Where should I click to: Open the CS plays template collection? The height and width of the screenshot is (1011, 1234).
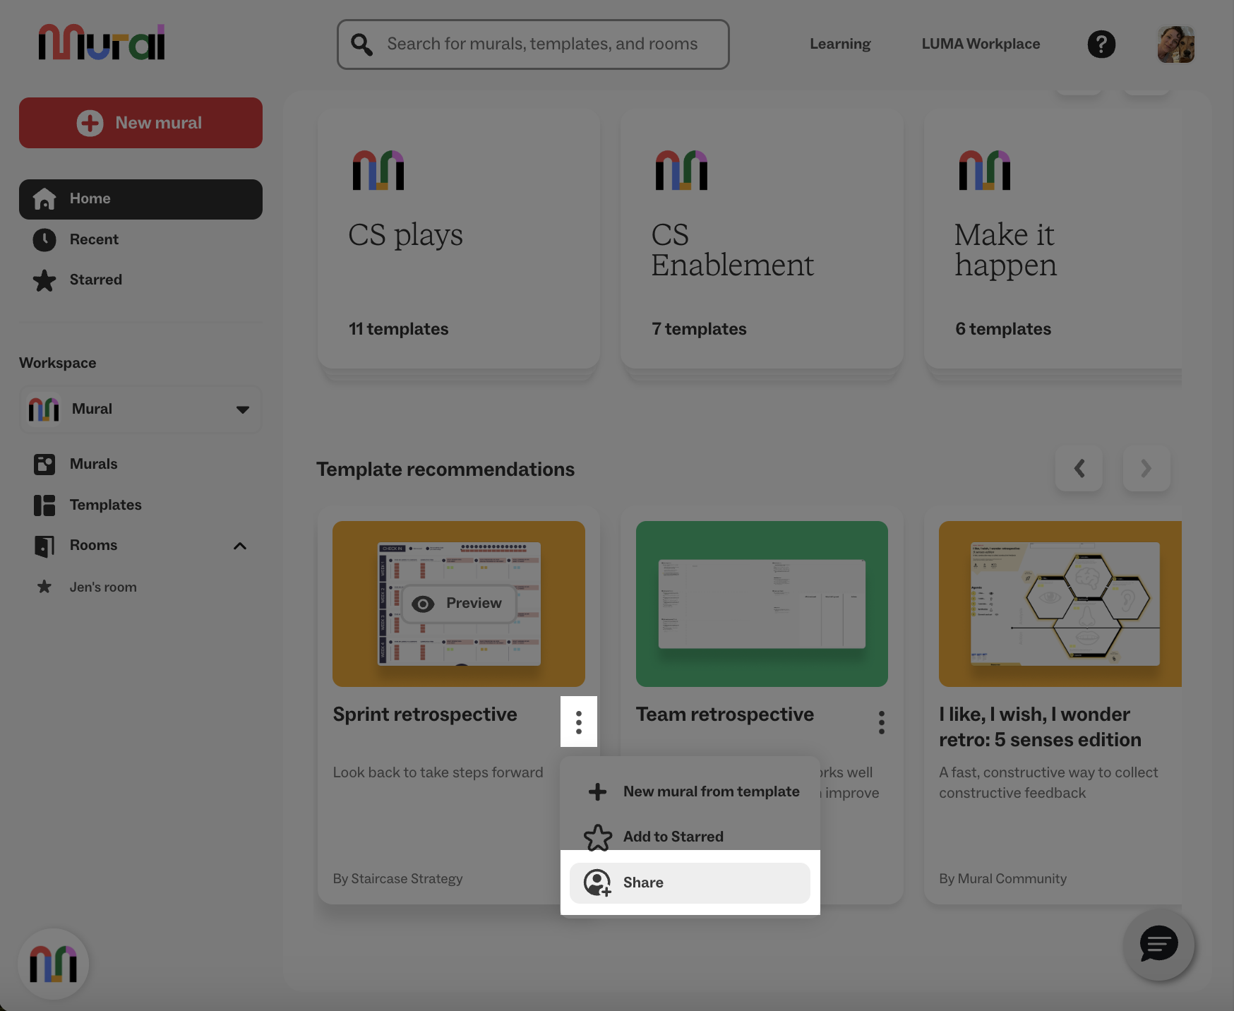pyautogui.click(x=459, y=239)
